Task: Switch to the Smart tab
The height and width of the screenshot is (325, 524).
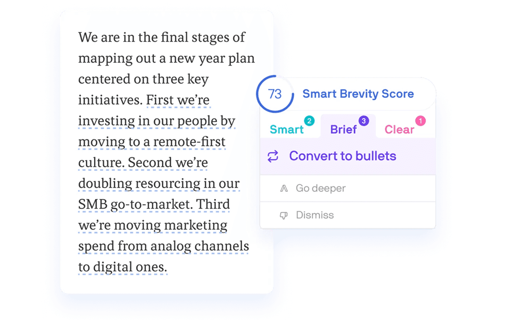Action: [x=287, y=130]
